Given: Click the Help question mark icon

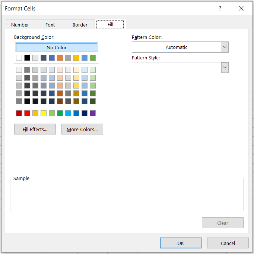Looking at the screenshot, I should (220, 8).
